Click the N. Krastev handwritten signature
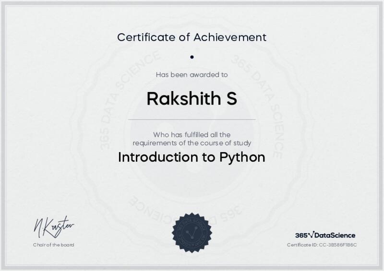This screenshot has width=384, height=271. pos(53,226)
